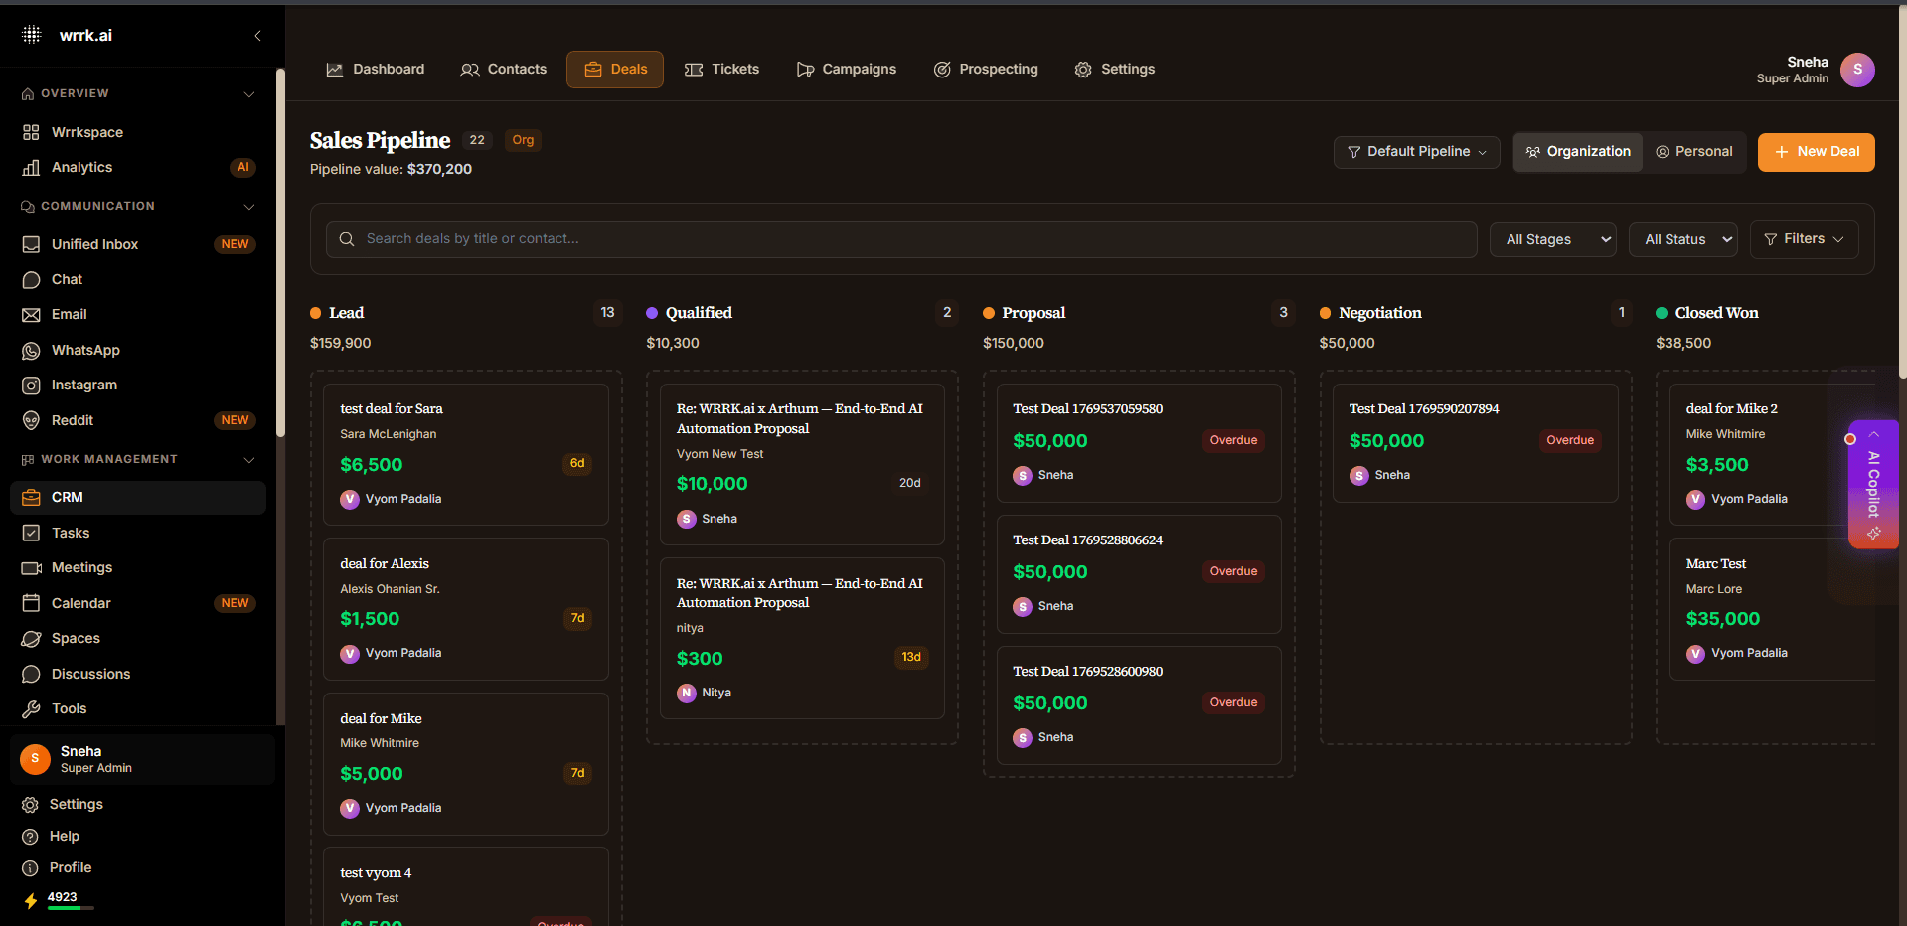
Task: Select the Contacts icon in the navbar
Action: [503, 69]
